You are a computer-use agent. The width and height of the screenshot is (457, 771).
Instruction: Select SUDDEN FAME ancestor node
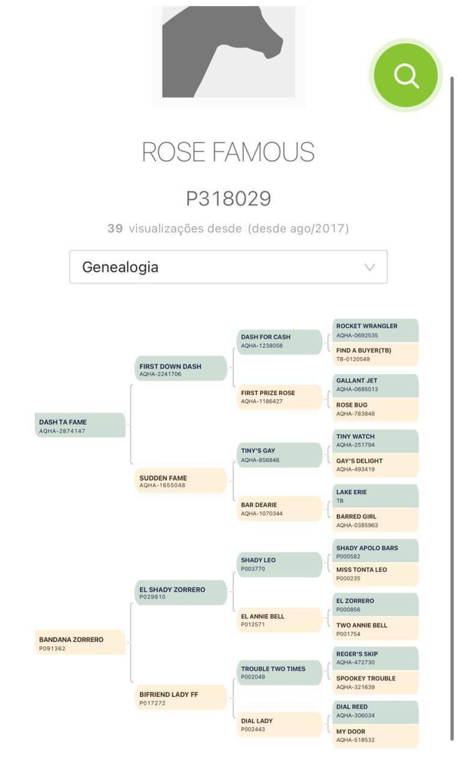(181, 480)
